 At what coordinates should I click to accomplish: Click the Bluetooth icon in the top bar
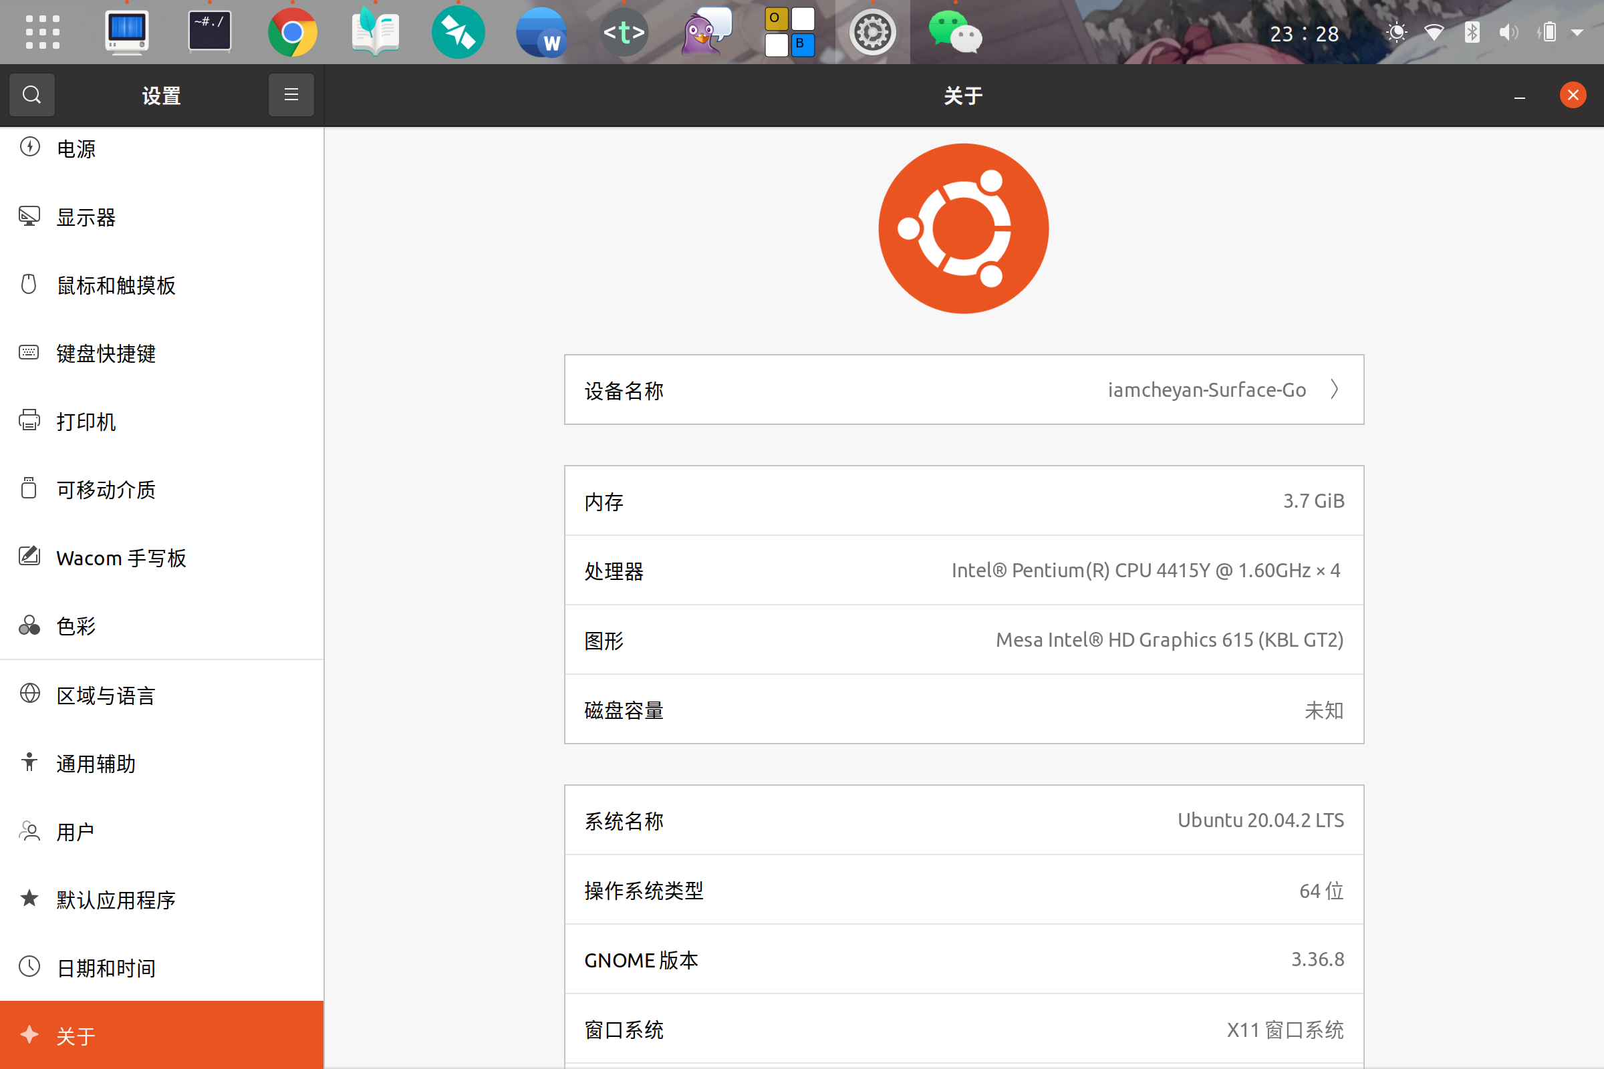coord(1472,32)
